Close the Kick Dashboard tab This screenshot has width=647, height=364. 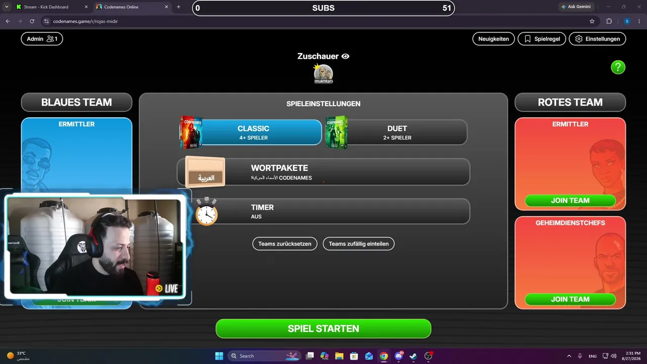(86, 7)
